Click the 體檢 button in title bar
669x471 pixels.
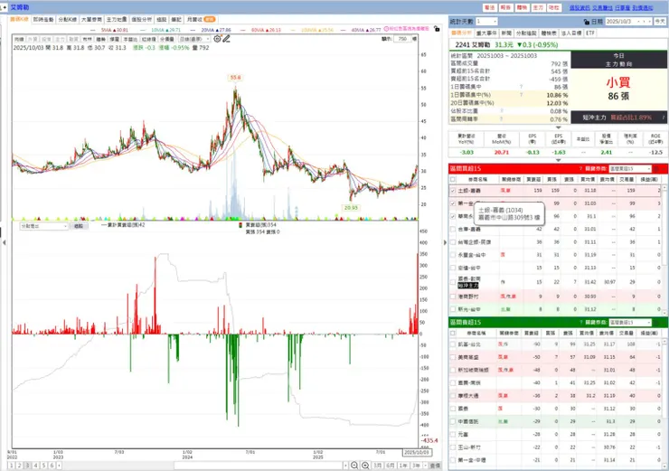522,7
